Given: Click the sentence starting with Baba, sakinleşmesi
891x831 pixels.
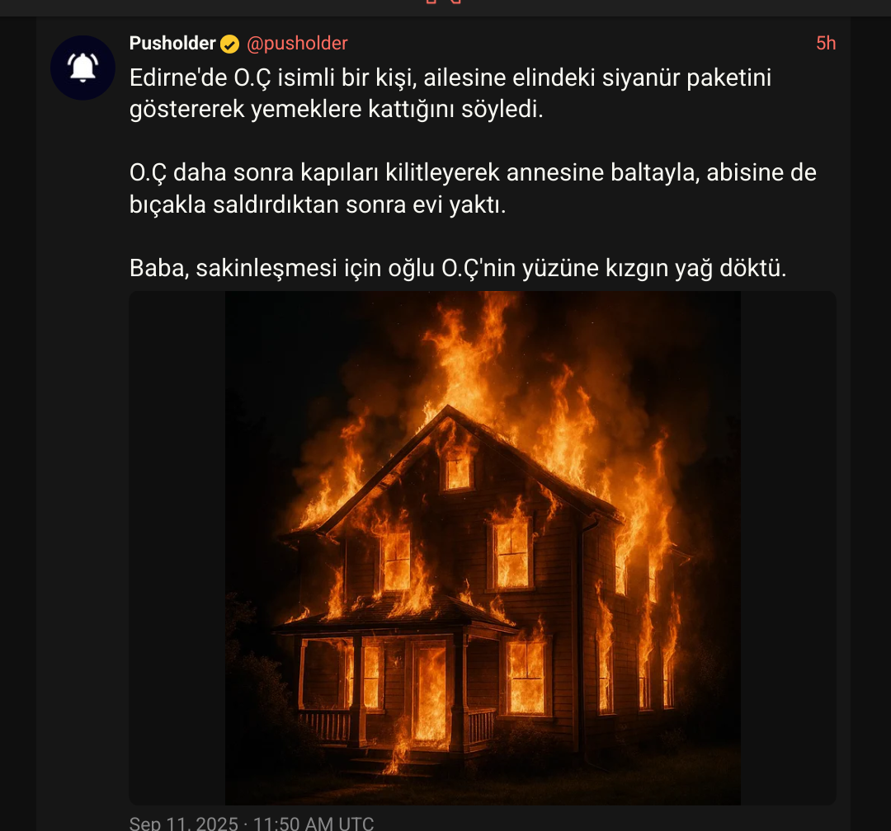Looking at the screenshot, I should 458,268.
